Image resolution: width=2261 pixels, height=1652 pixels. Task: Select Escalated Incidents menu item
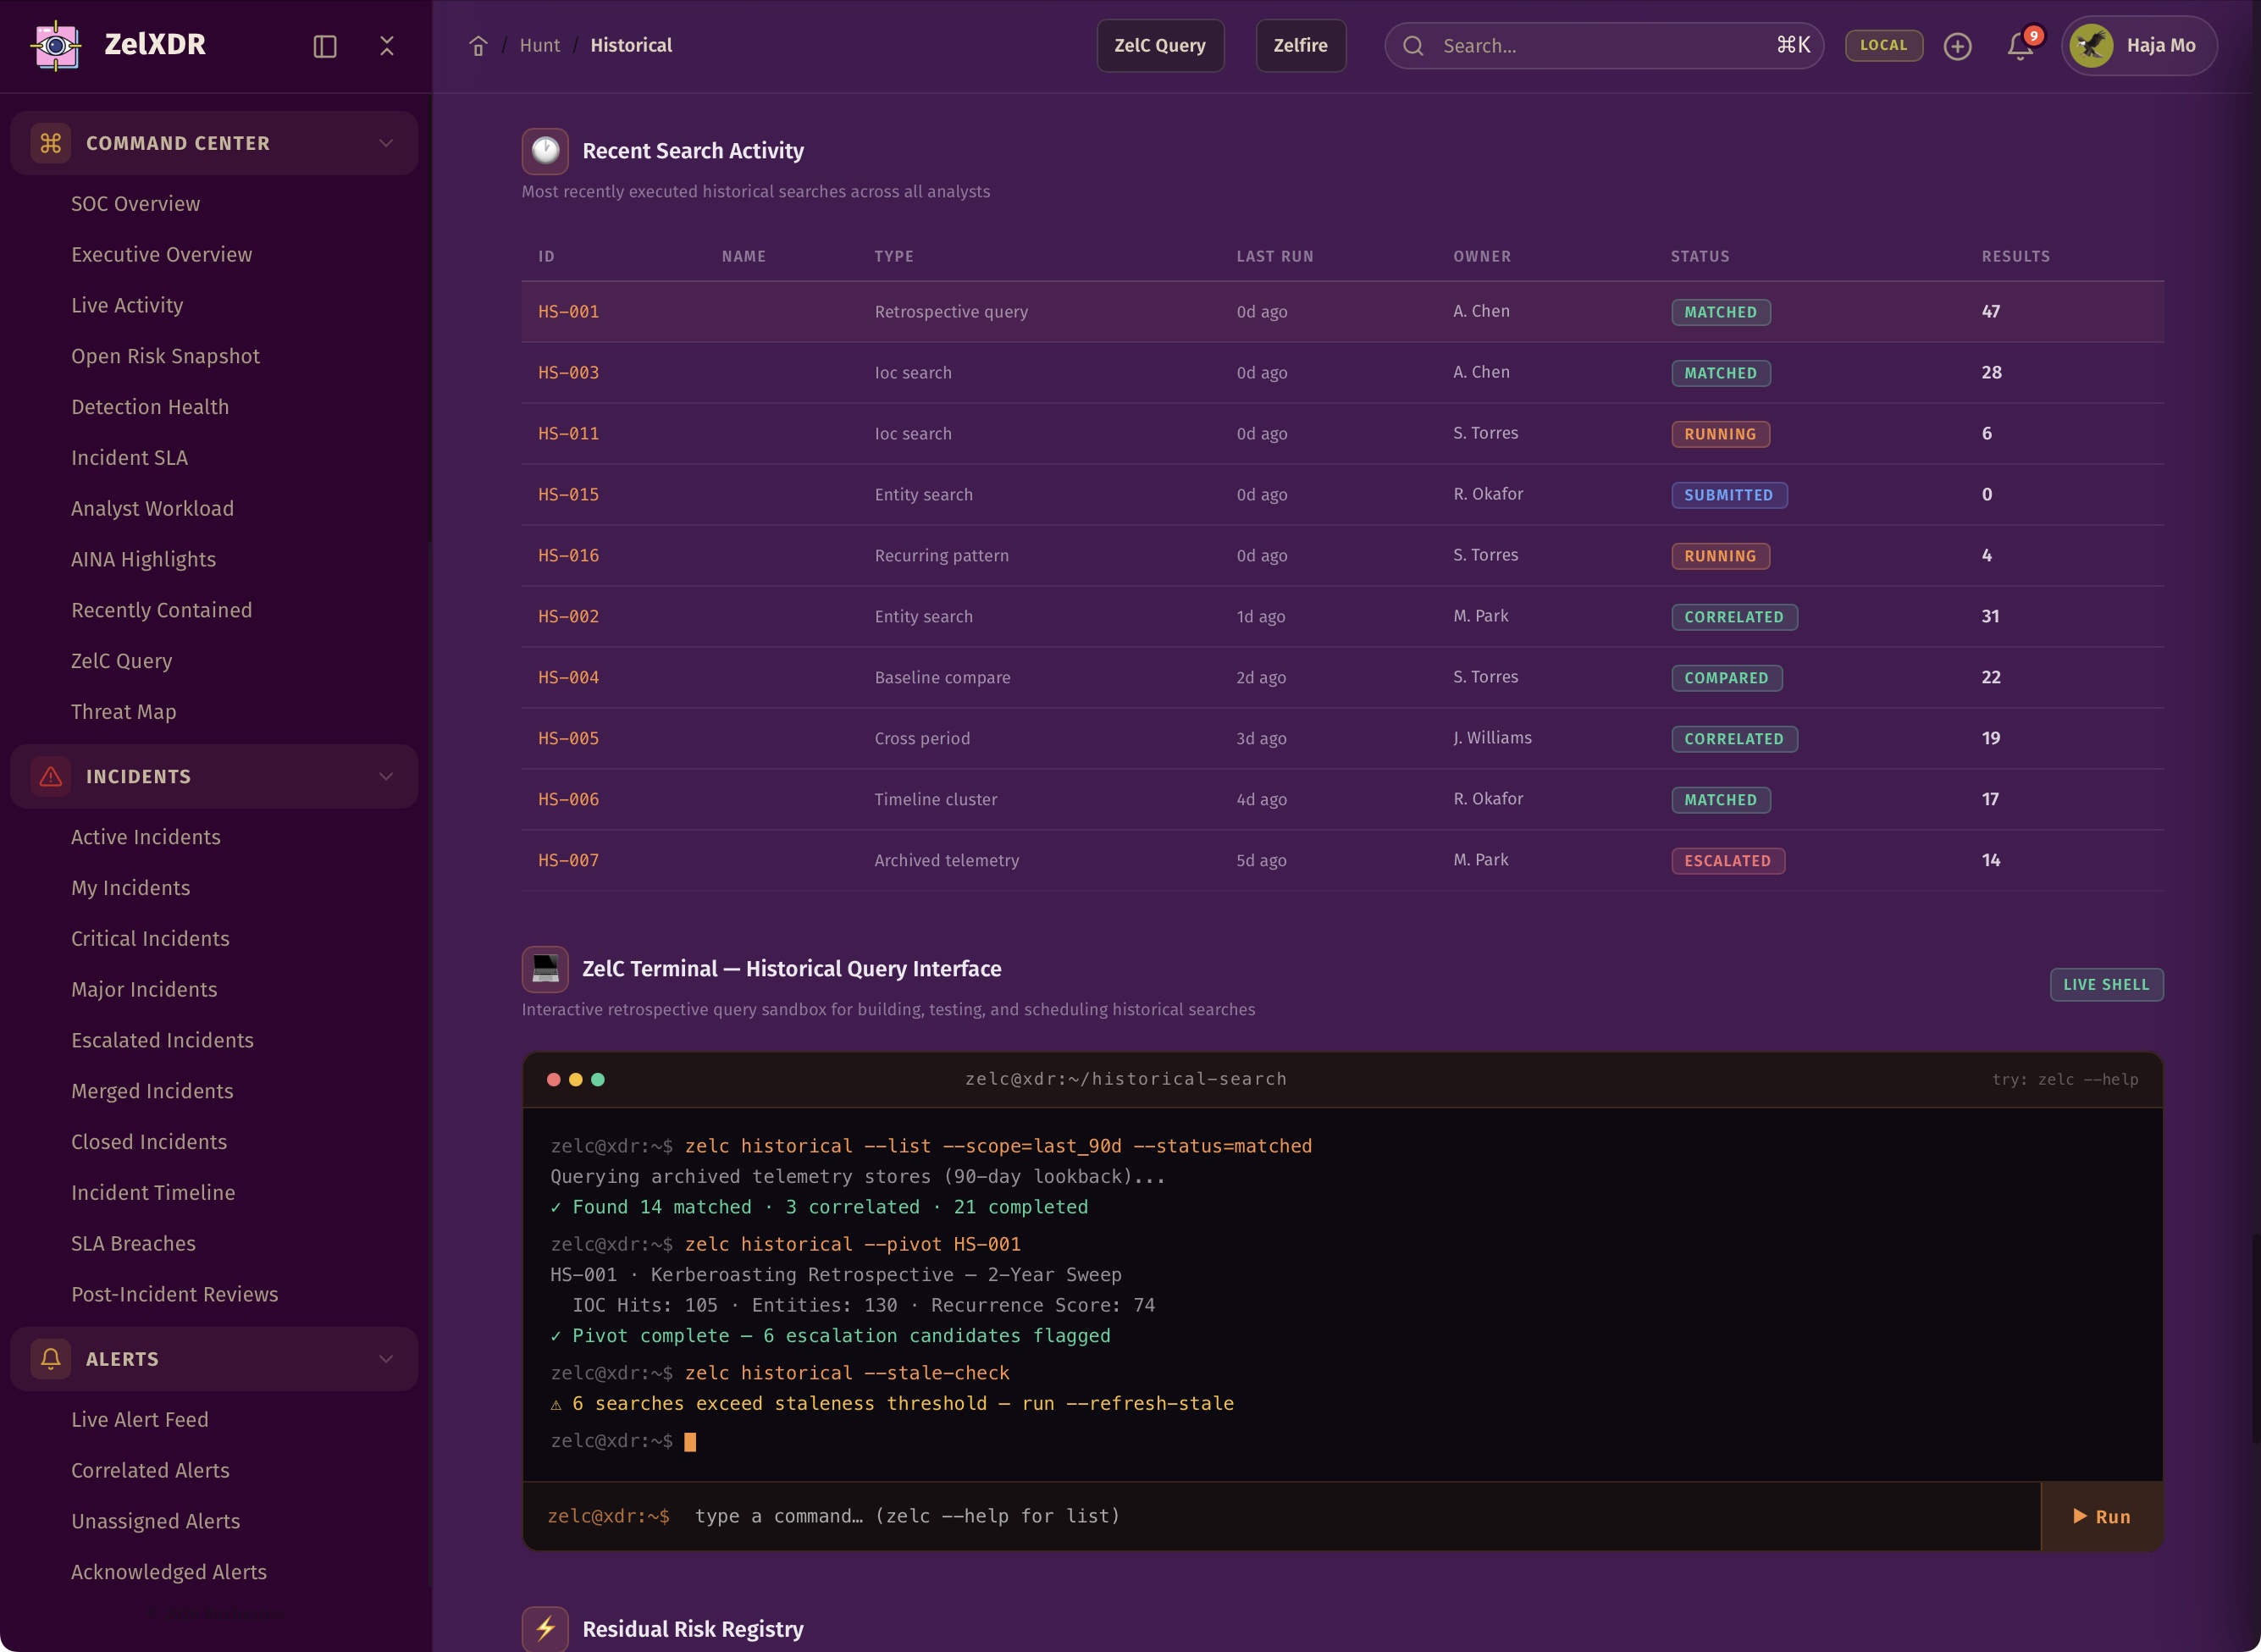162,1040
